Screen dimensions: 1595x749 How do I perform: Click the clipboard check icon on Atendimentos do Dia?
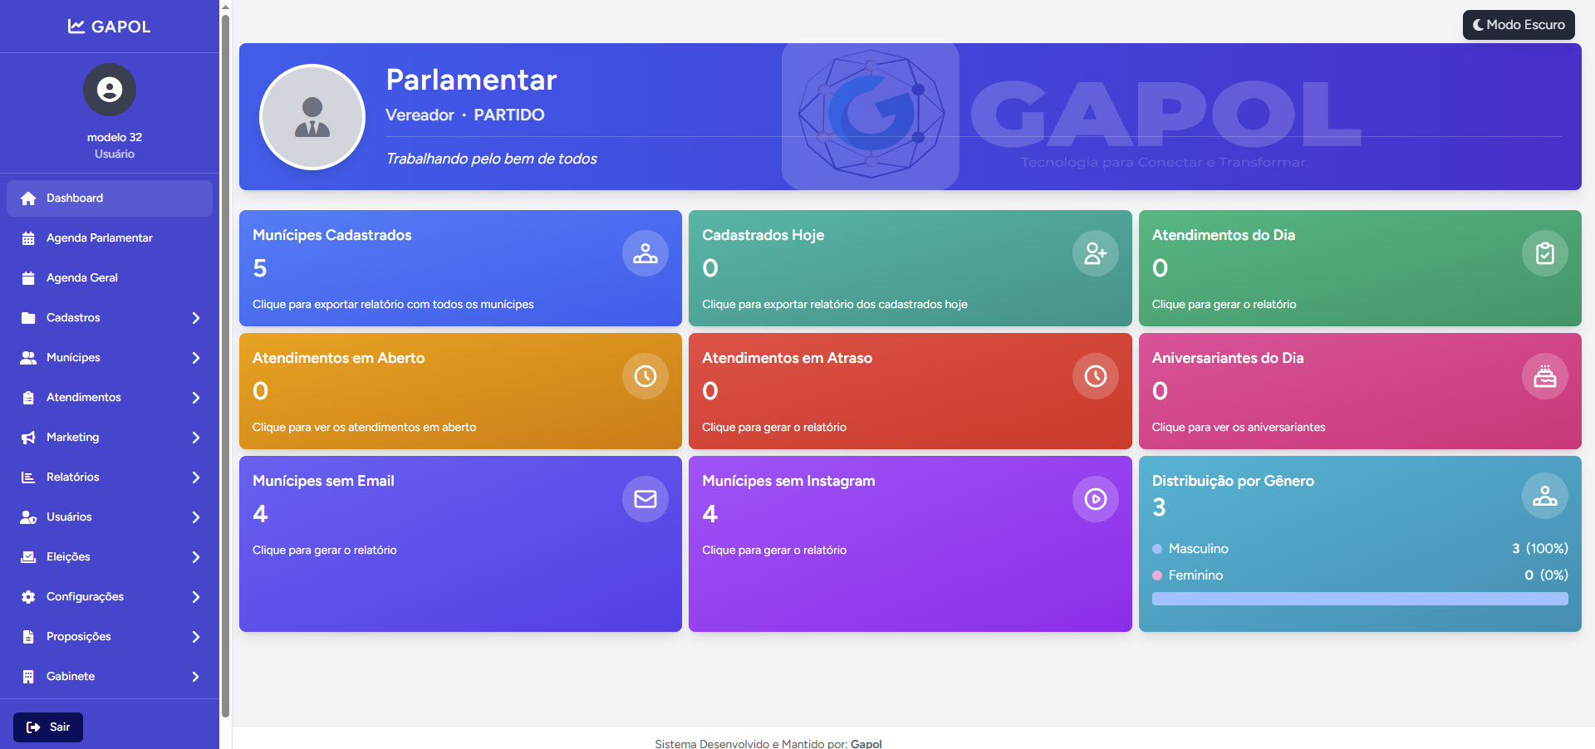click(x=1544, y=253)
